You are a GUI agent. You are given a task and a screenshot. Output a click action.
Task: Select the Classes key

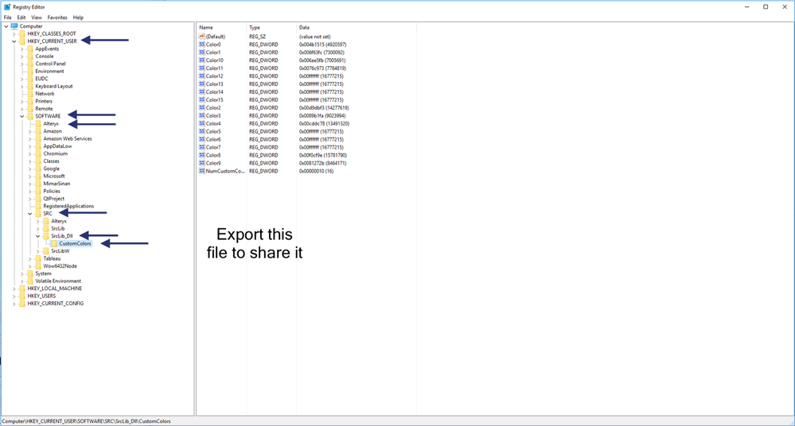point(51,161)
